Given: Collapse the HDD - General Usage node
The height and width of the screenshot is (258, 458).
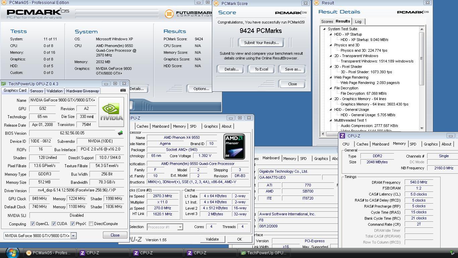Looking at the screenshot, I should click(331, 110).
